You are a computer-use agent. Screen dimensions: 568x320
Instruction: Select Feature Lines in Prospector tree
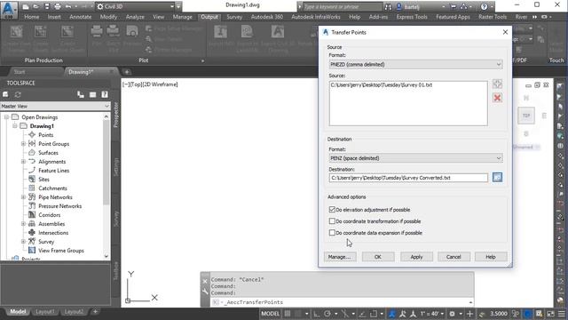tap(53, 171)
